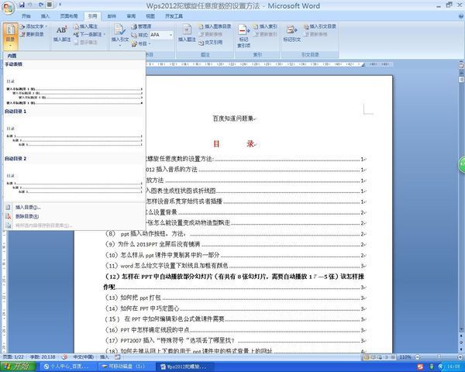Click 插入引文 (Insert Citation) button
Image resolution: width=465 pixels, height=372 pixels.
click(120, 35)
